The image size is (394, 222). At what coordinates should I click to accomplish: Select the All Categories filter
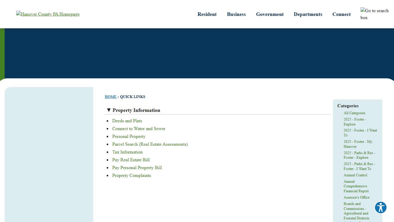tap(354, 113)
